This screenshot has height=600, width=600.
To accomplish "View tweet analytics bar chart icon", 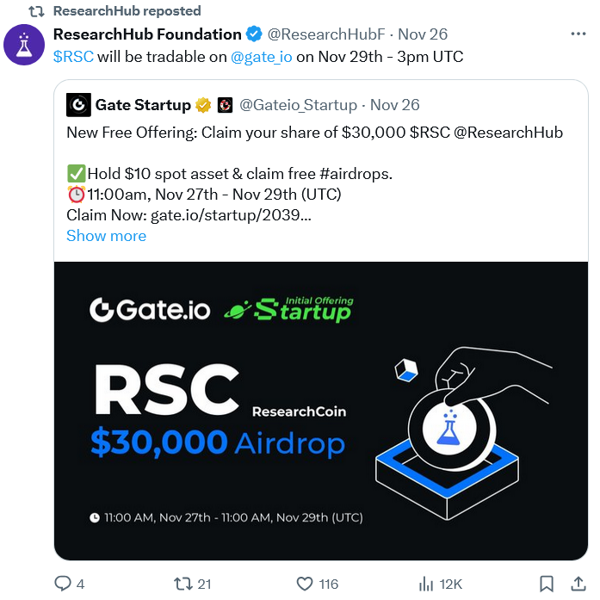I will (x=426, y=584).
